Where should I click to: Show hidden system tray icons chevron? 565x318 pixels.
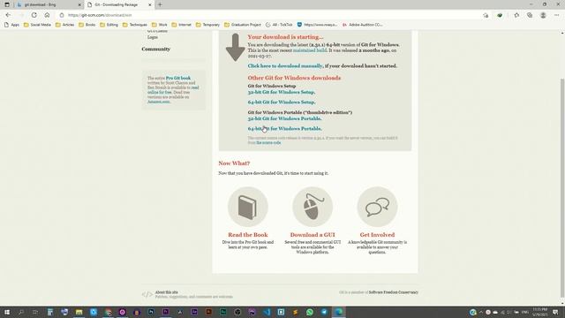coord(480,312)
